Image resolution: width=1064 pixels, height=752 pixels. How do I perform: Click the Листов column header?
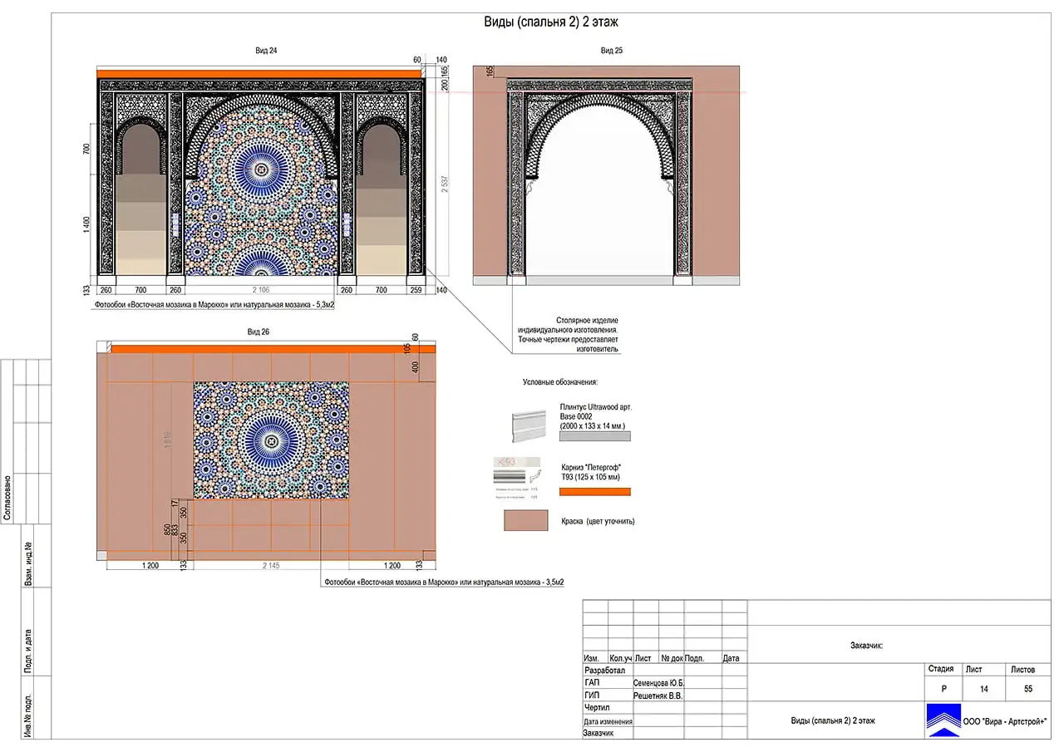[x=1023, y=669]
